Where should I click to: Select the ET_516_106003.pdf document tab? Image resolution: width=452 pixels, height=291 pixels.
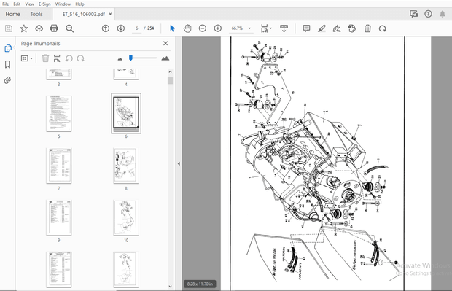[x=84, y=14]
